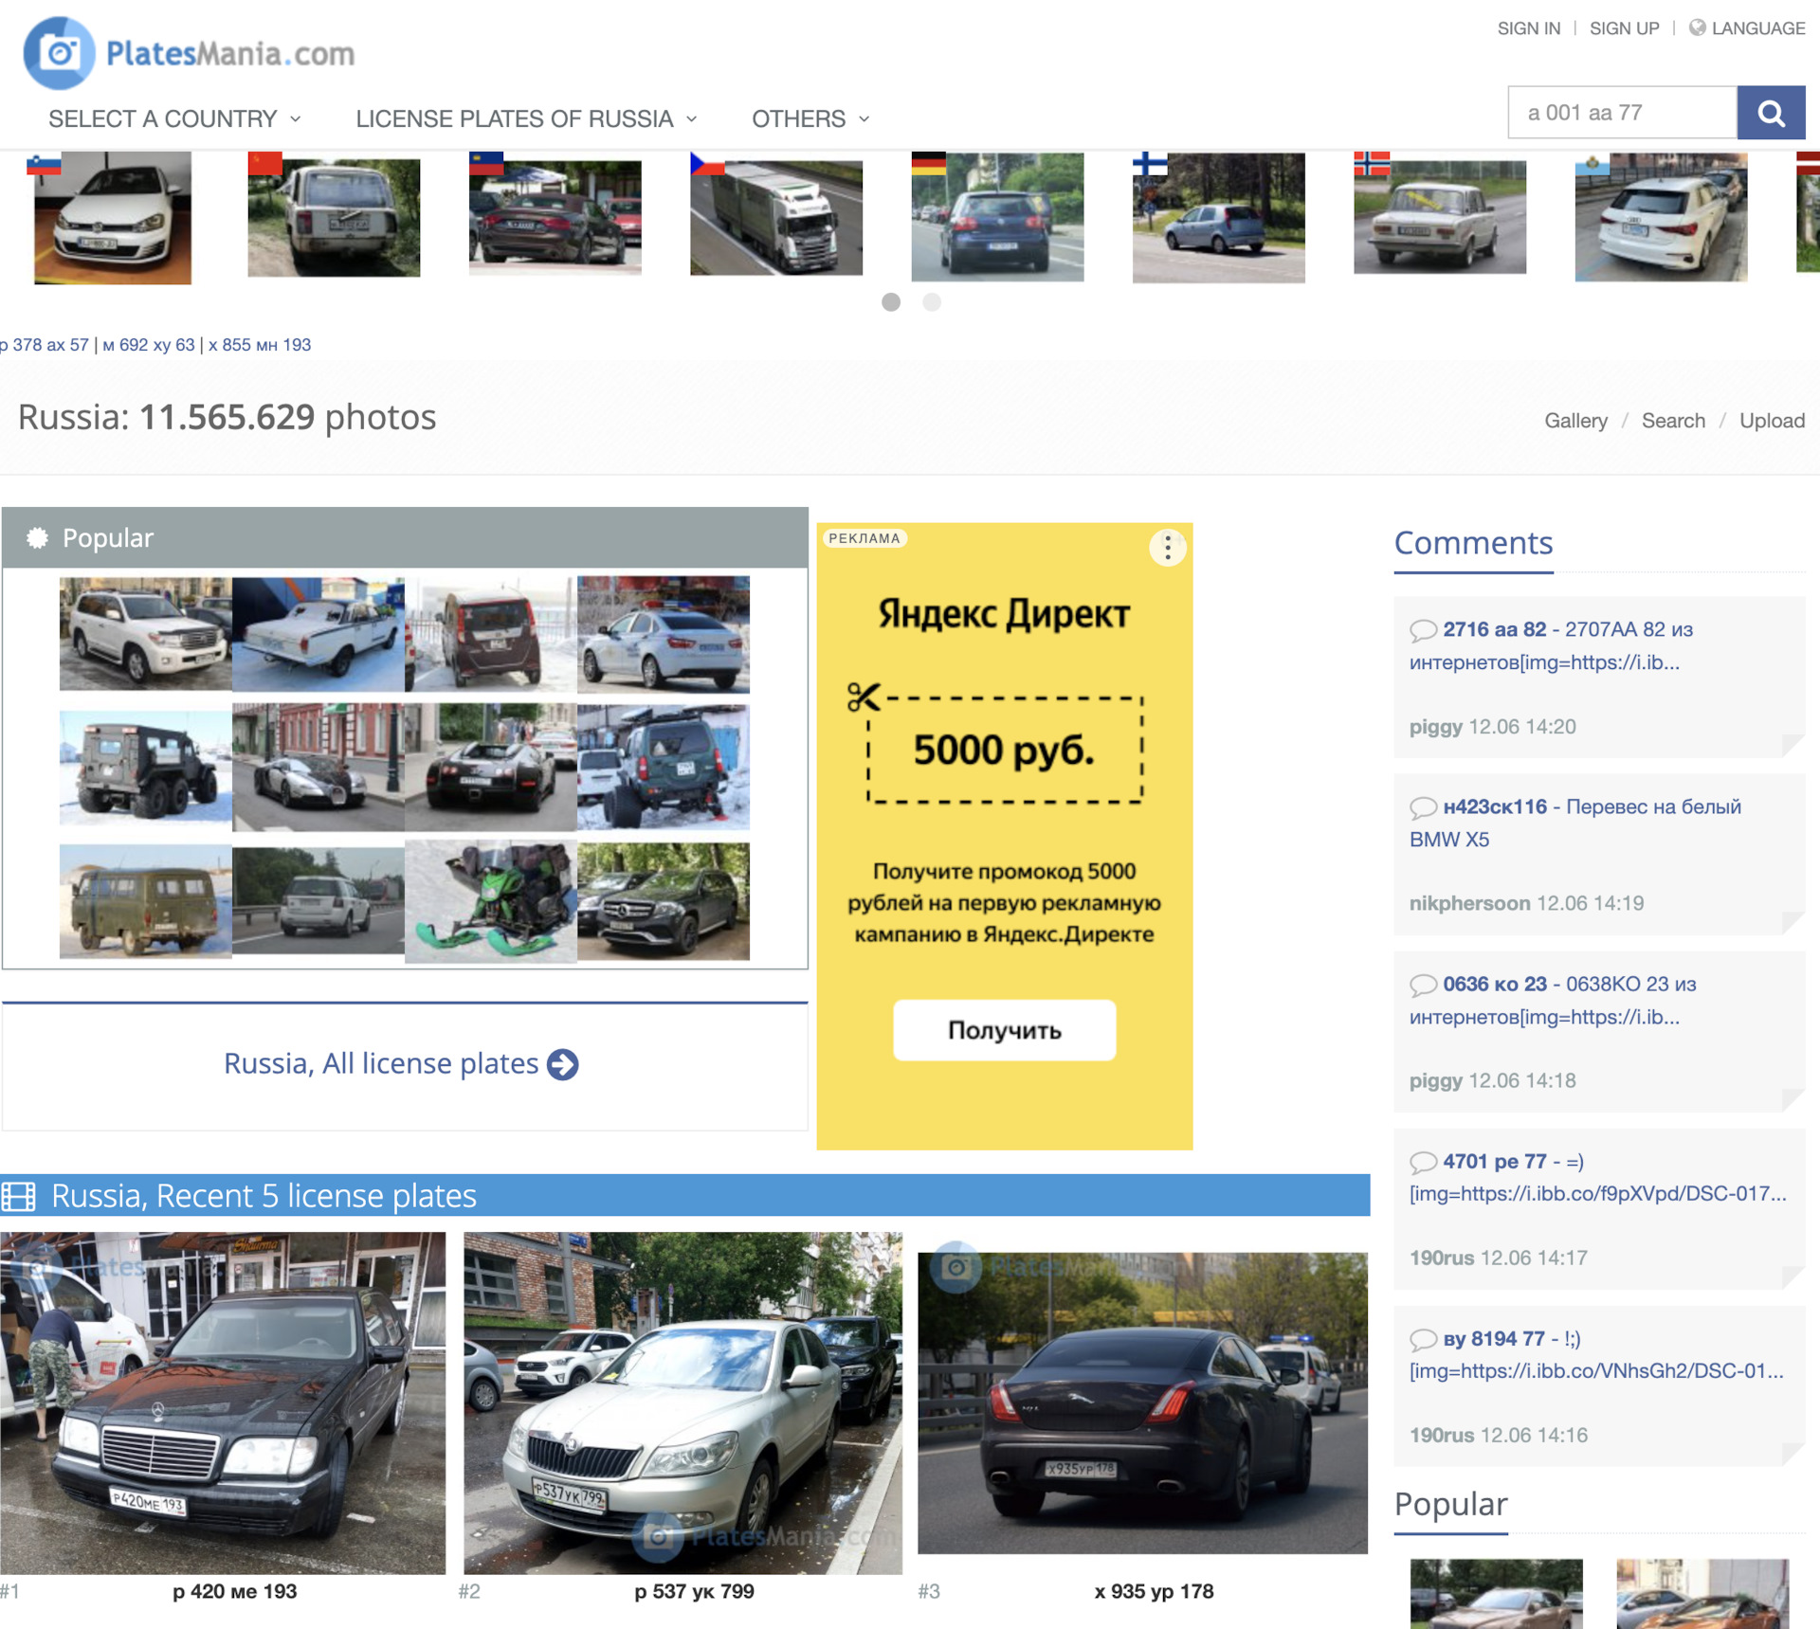This screenshot has width=1820, height=1629.
Task: Focus the plate number search field
Action: 1621,113
